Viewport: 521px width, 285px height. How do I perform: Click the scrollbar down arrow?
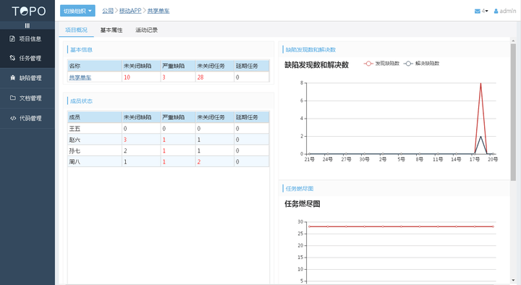coord(513,281)
